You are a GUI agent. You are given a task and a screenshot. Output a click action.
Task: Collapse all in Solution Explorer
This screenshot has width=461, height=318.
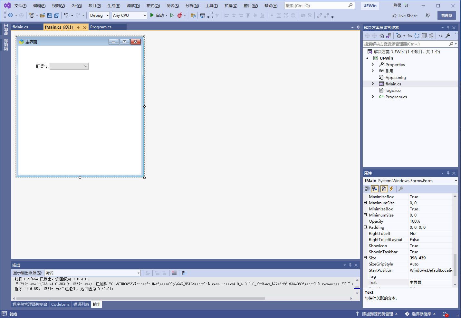[424, 36]
